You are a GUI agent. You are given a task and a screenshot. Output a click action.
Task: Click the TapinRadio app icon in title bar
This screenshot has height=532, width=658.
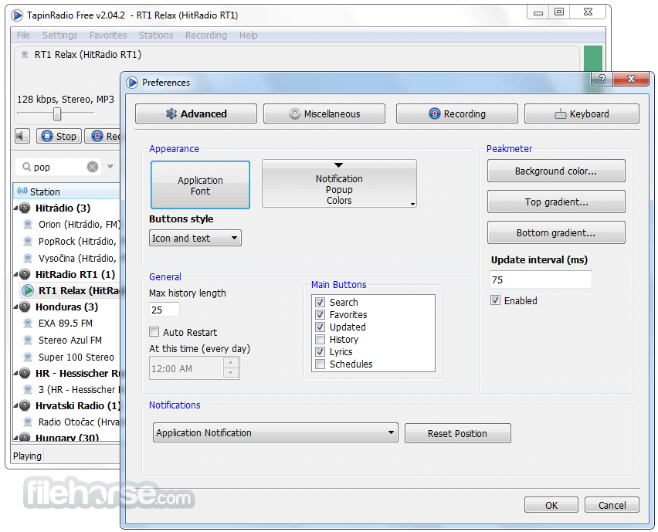[x=17, y=15]
